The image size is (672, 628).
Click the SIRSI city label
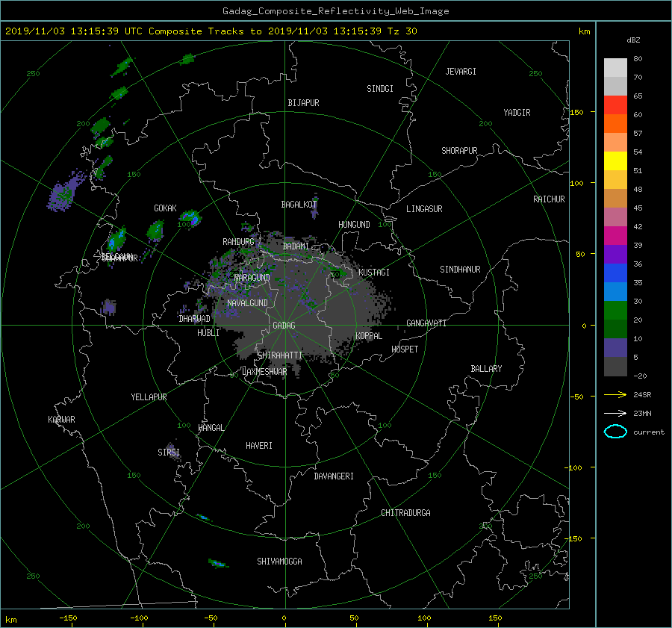click(x=169, y=453)
